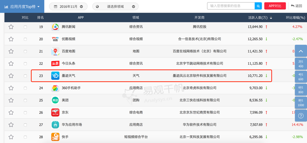The image size is (307, 143).
Task: Star the 360手机助手 row as favorite
Action: coord(11,88)
